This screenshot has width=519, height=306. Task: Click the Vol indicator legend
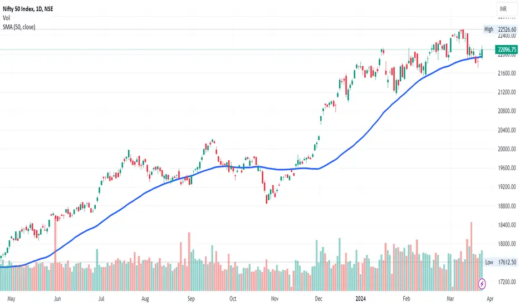click(x=6, y=18)
